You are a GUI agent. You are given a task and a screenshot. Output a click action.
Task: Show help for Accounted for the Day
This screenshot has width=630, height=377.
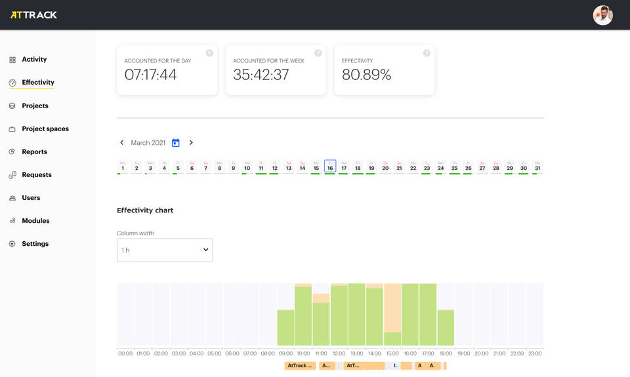click(209, 53)
